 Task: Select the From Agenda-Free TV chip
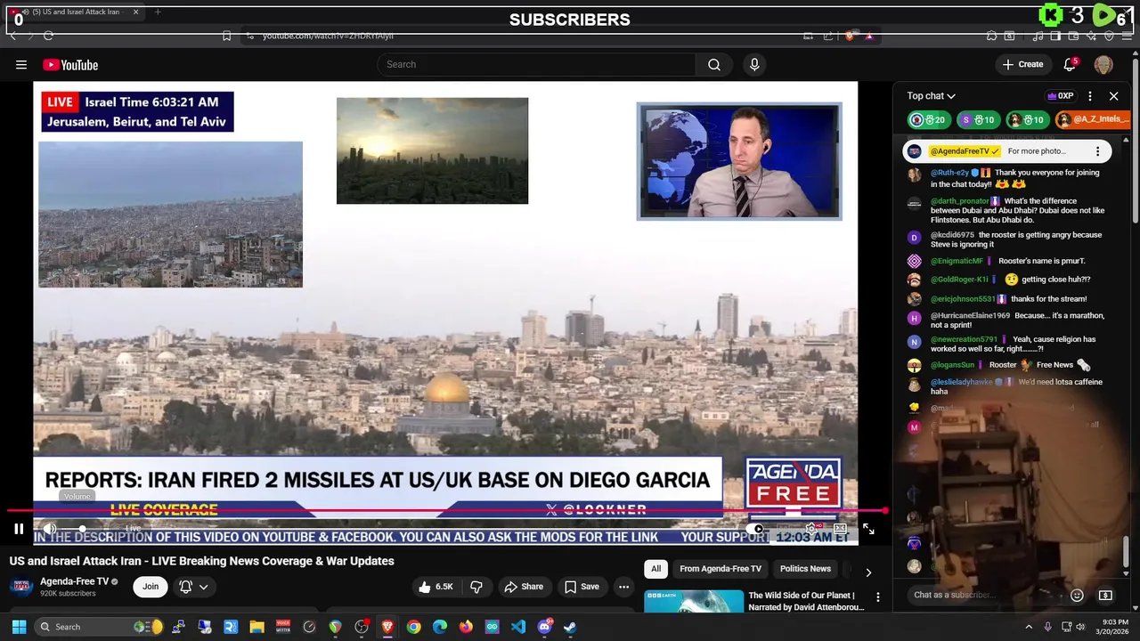click(721, 569)
